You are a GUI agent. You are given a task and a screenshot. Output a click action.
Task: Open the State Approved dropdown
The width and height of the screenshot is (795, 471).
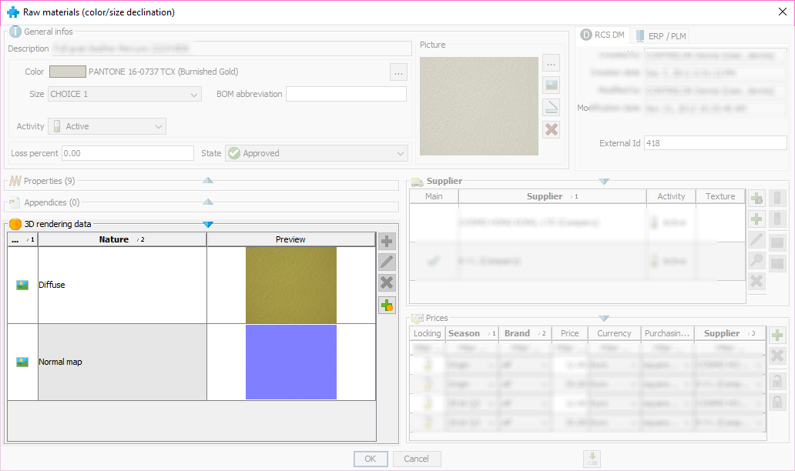[317, 153]
